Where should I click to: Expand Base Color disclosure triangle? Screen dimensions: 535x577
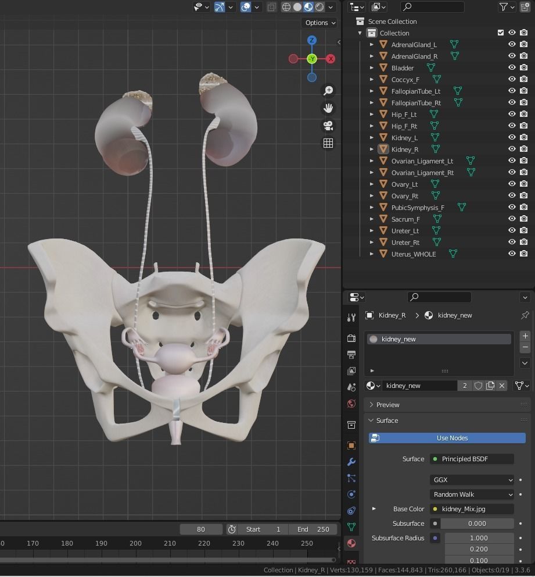pyautogui.click(x=374, y=509)
